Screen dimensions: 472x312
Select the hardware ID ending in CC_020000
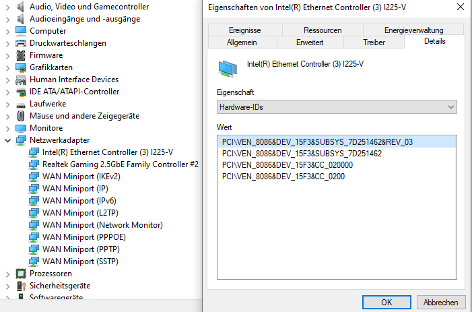point(287,165)
